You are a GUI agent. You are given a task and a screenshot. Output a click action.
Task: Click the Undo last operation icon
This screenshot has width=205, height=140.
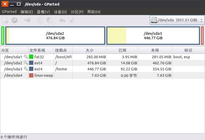pos(62,20)
